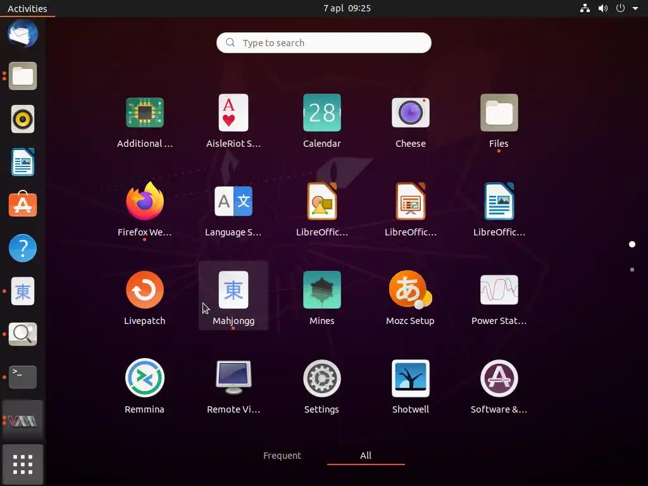Viewport: 648px width, 486px height.
Task: Open Files from the dock
Action: click(23, 76)
